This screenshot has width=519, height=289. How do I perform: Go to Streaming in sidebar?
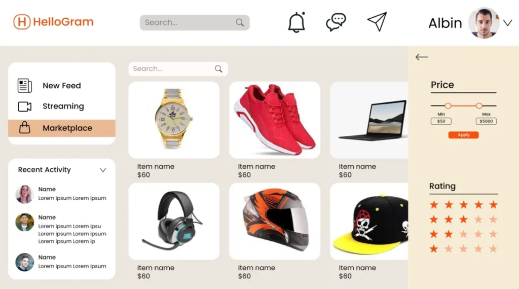coord(62,106)
